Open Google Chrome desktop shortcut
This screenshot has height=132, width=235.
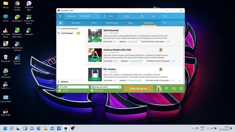[x=17, y=6]
